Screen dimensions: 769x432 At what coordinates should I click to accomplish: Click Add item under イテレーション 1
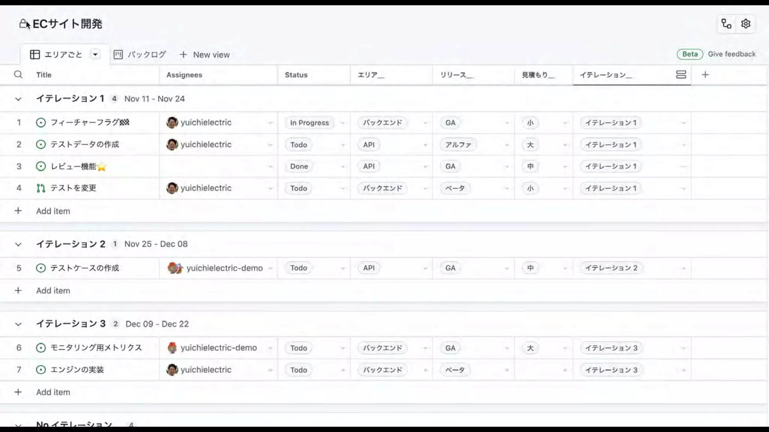point(53,211)
